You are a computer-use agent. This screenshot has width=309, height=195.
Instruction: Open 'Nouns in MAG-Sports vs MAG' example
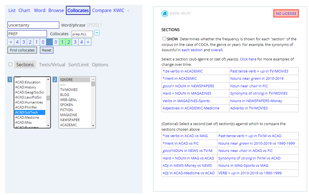click(x=243, y=165)
